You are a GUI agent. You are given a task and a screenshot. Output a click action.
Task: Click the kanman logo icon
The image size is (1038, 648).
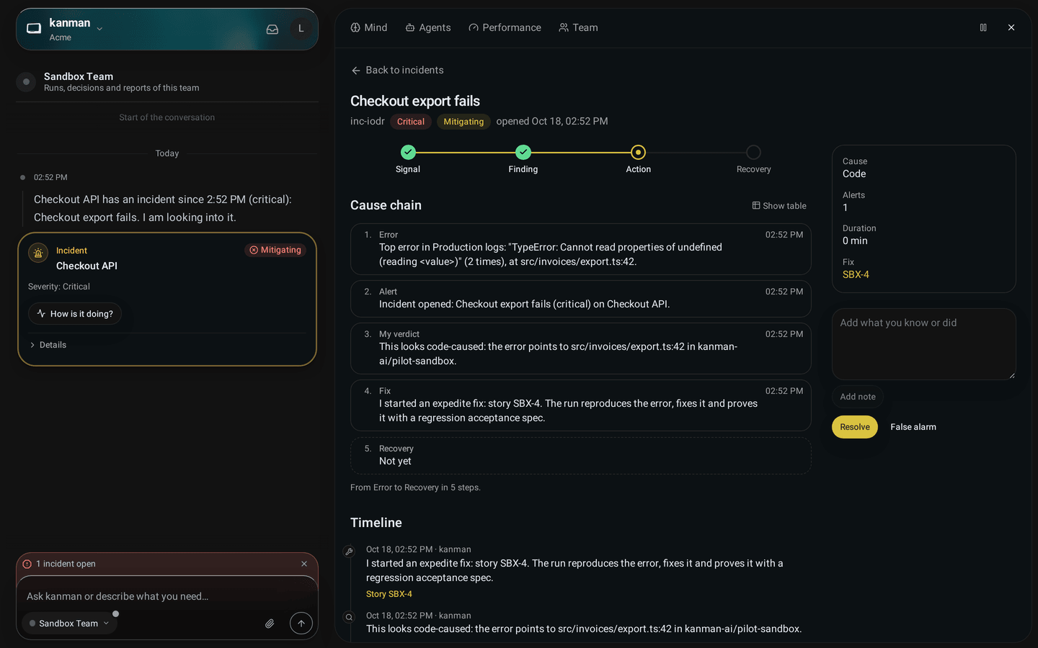(x=34, y=29)
